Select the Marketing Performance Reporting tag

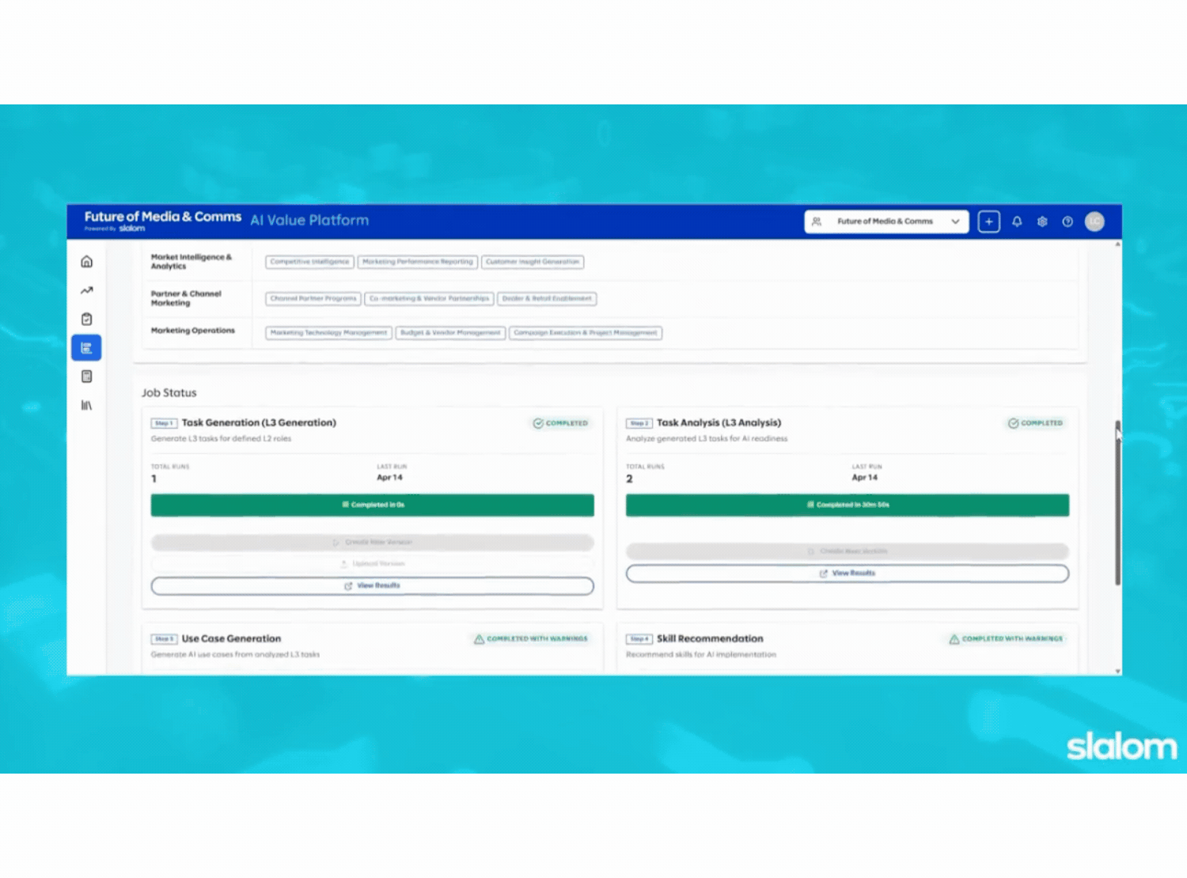point(418,262)
